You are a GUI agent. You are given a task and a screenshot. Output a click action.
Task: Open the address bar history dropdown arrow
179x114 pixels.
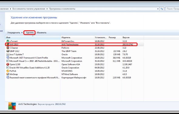tap(158, 9)
